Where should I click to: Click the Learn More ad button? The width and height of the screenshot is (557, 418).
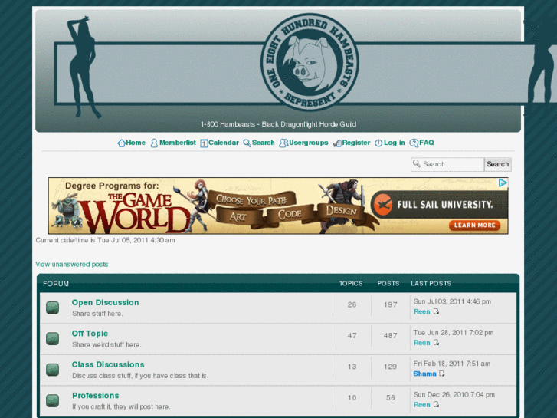pos(475,225)
